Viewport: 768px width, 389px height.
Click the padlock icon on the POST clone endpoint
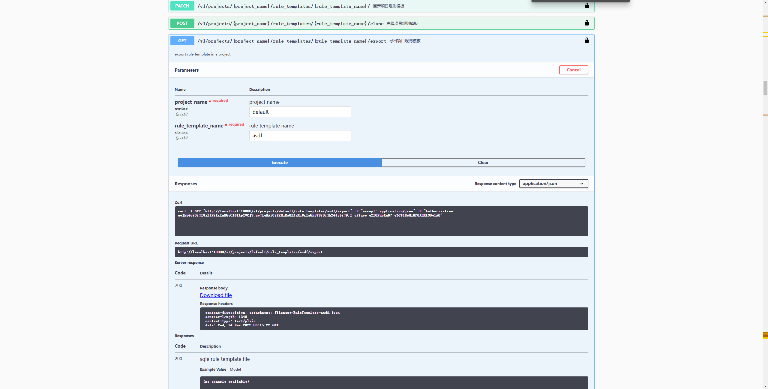[586, 23]
